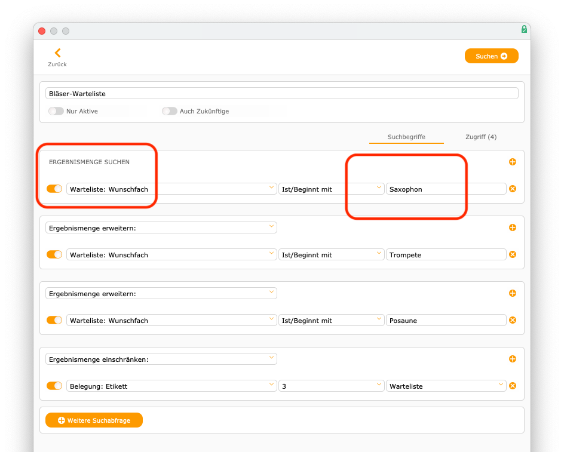Enable the Nur Aktive switch
Screen dimensions: 564x452
pyautogui.click(x=56, y=111)
